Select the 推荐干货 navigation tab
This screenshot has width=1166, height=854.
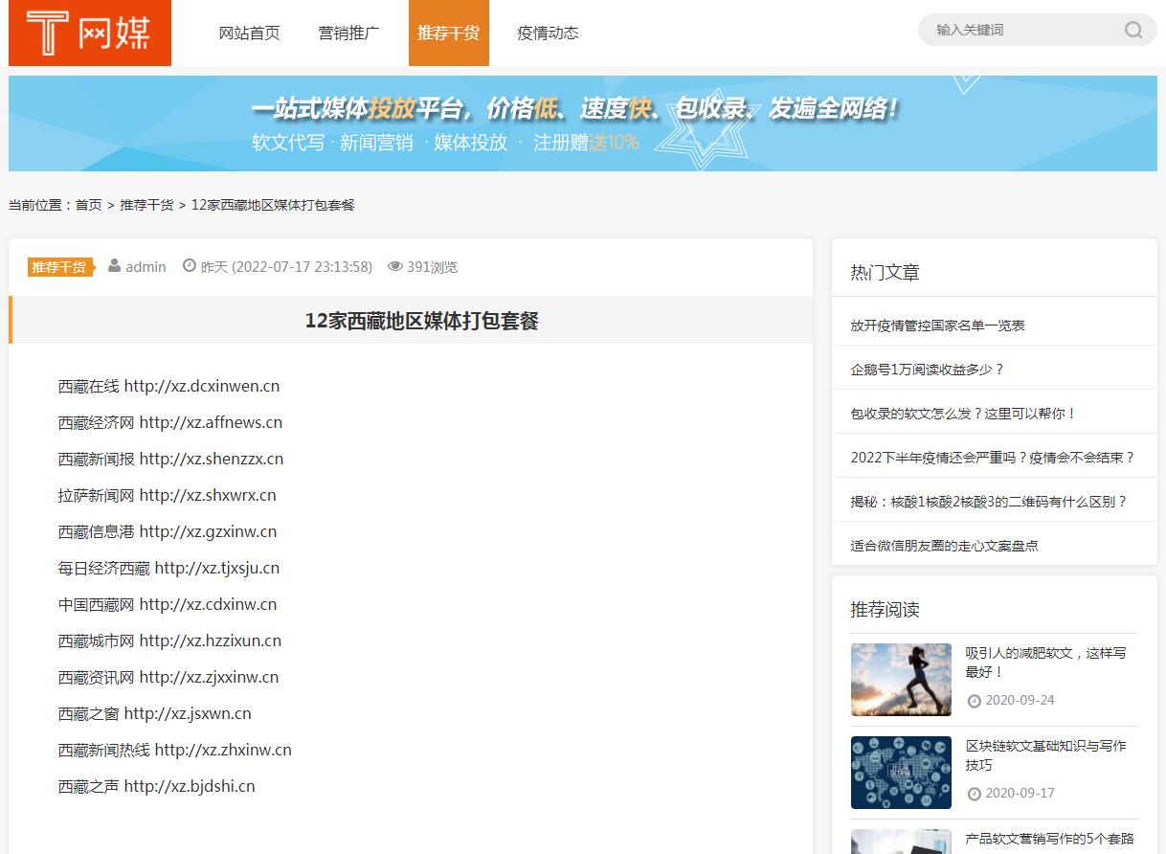449,33
